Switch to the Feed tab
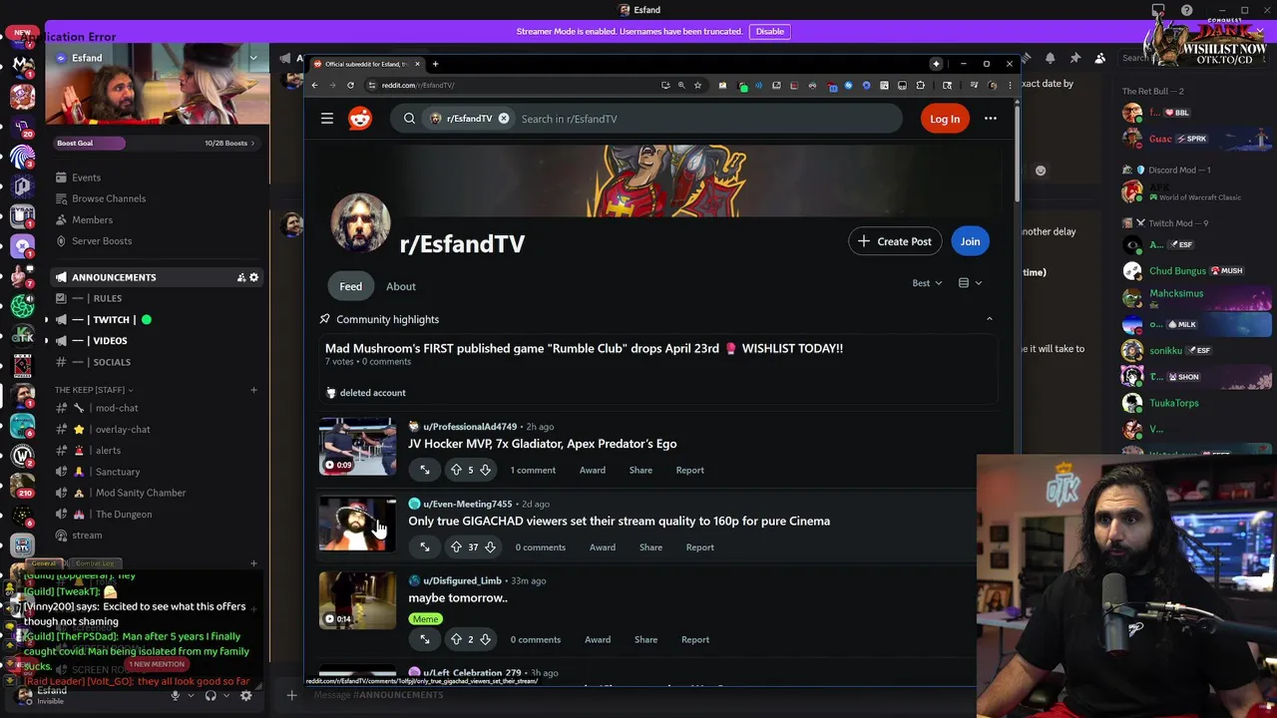Viewport: 1277px width, 718px height. pos(350,286)
